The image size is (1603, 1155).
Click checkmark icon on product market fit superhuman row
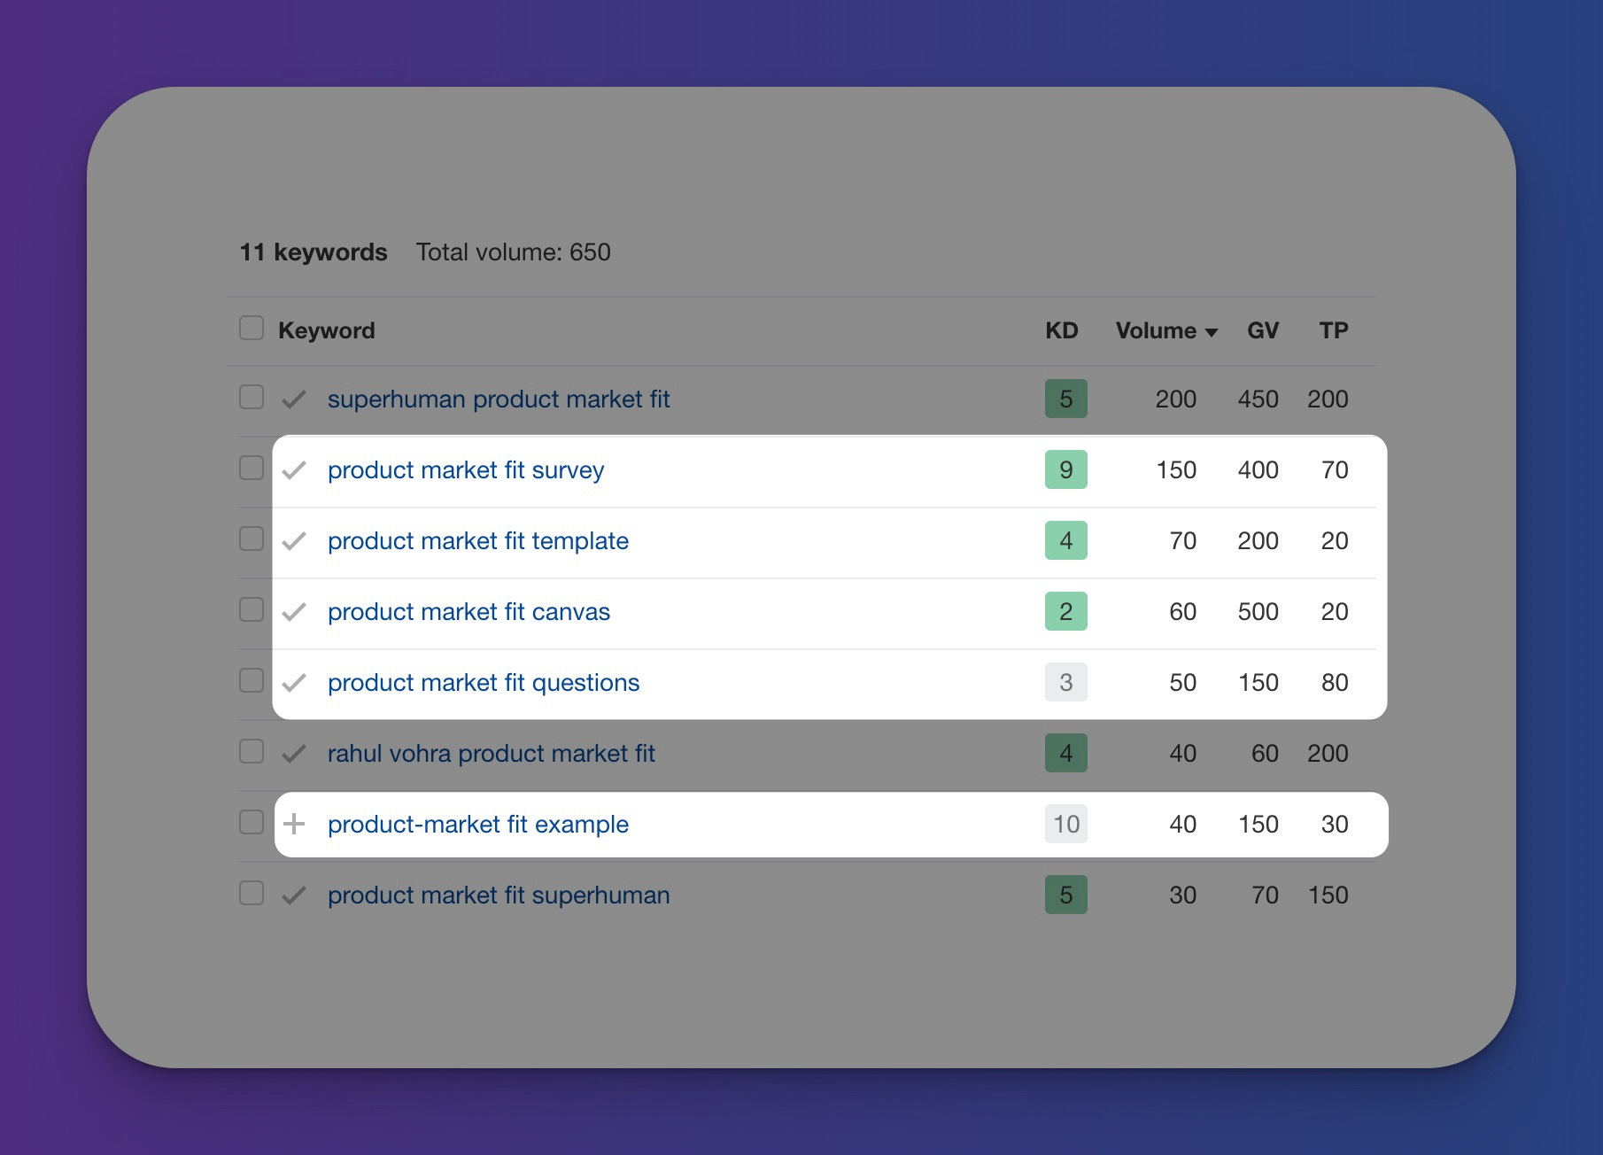point(294,895)
